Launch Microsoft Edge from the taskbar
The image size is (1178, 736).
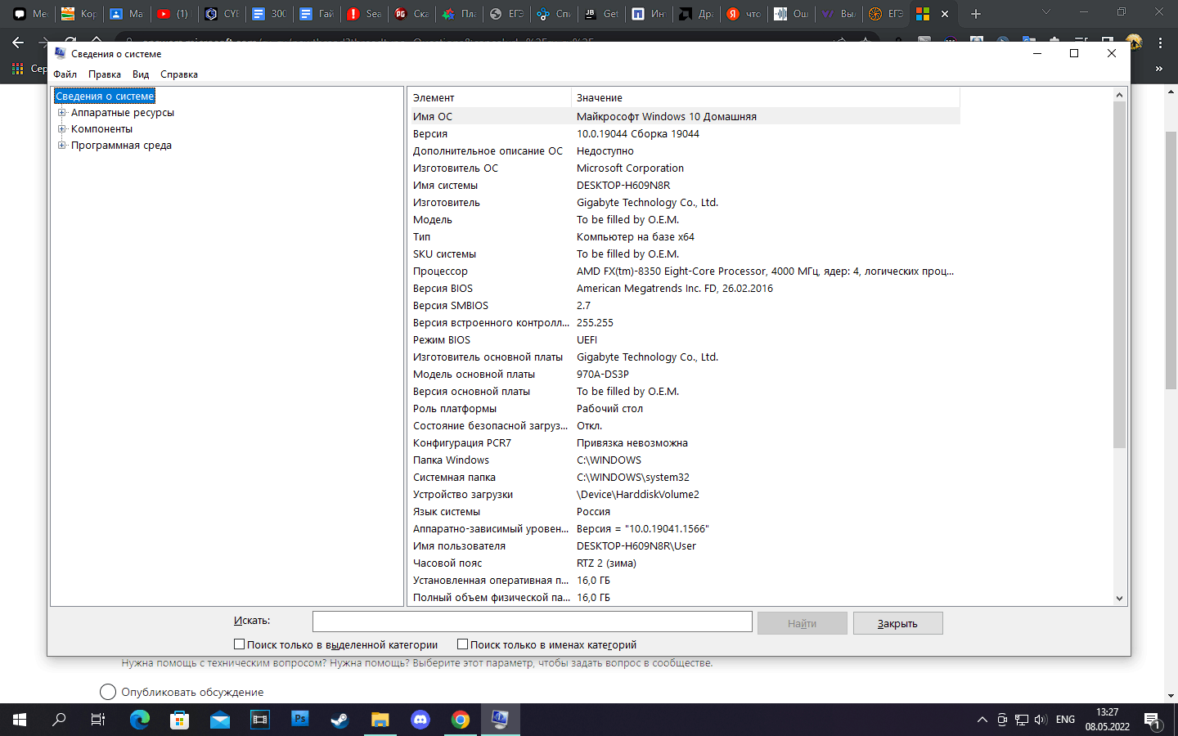tap(140, 720)
